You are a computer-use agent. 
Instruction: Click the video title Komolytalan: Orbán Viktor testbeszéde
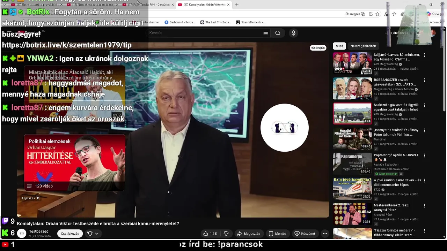(x=98, y=223)
